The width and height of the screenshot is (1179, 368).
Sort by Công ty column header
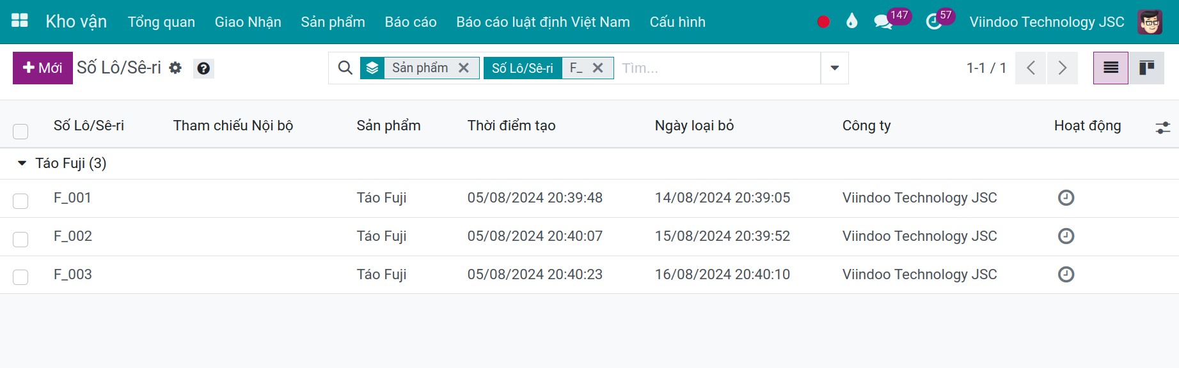pos(866,126)
